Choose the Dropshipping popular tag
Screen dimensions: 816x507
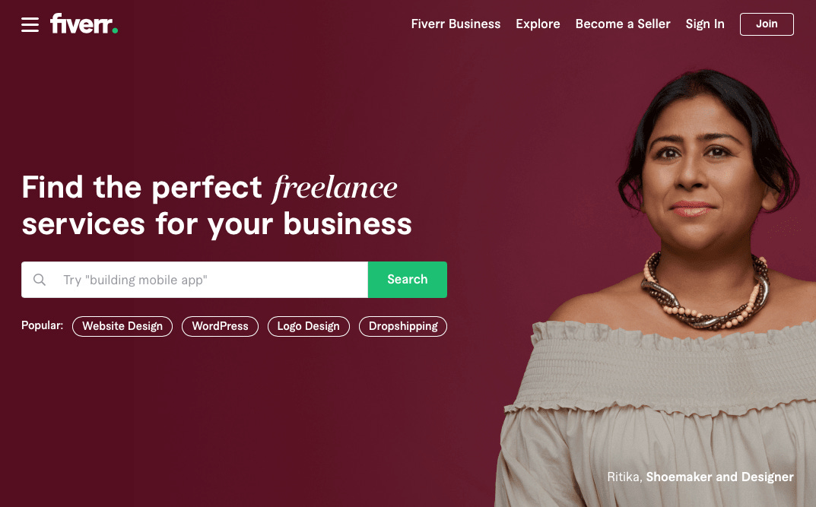tap(403, 326)
